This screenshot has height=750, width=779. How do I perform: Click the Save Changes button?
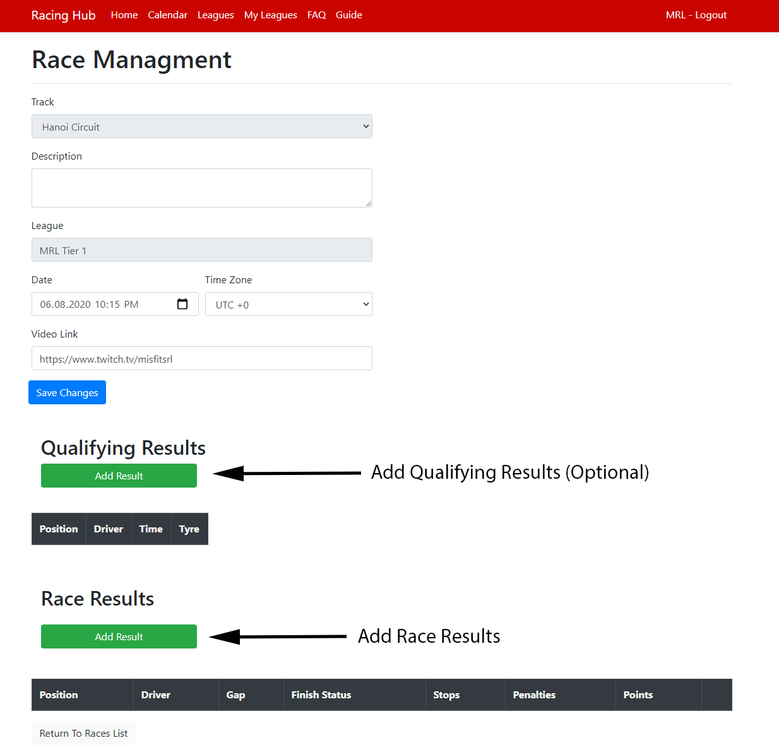point(67,392)
